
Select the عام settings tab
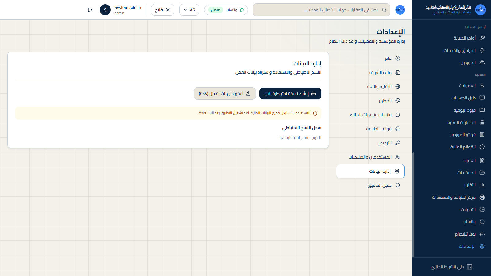pyautogui.click(x=371, y=58)
